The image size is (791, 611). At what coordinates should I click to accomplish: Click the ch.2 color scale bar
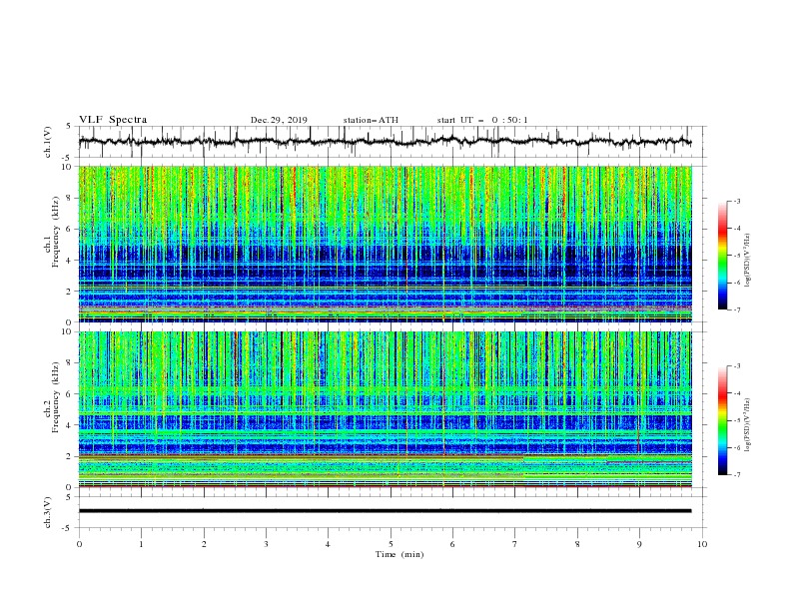point(723,420)
